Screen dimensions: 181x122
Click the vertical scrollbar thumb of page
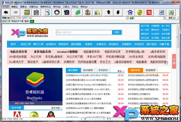tap(177, 37)
